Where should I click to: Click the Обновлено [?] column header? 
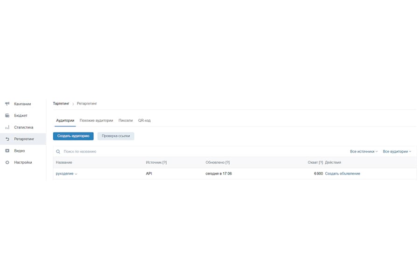[217, 162]
